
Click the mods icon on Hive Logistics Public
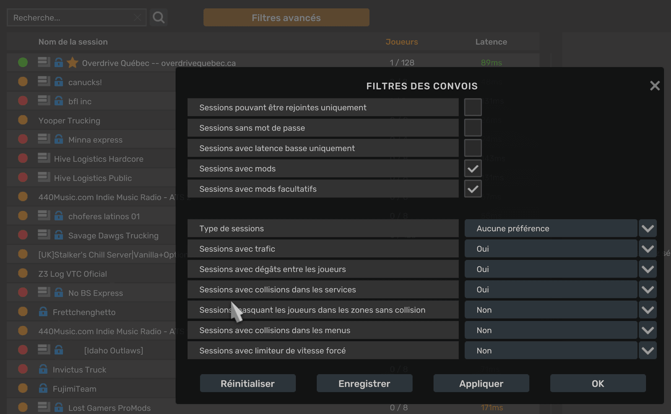tap(44, 177)
